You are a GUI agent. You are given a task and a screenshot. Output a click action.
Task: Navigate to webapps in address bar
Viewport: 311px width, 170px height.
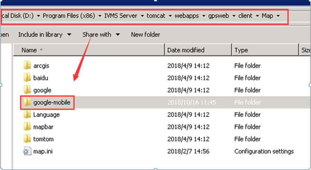click(187, 16)
